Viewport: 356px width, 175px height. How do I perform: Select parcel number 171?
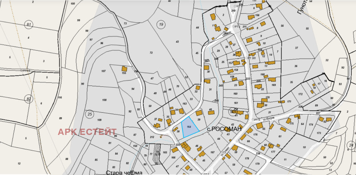(289, 102)
